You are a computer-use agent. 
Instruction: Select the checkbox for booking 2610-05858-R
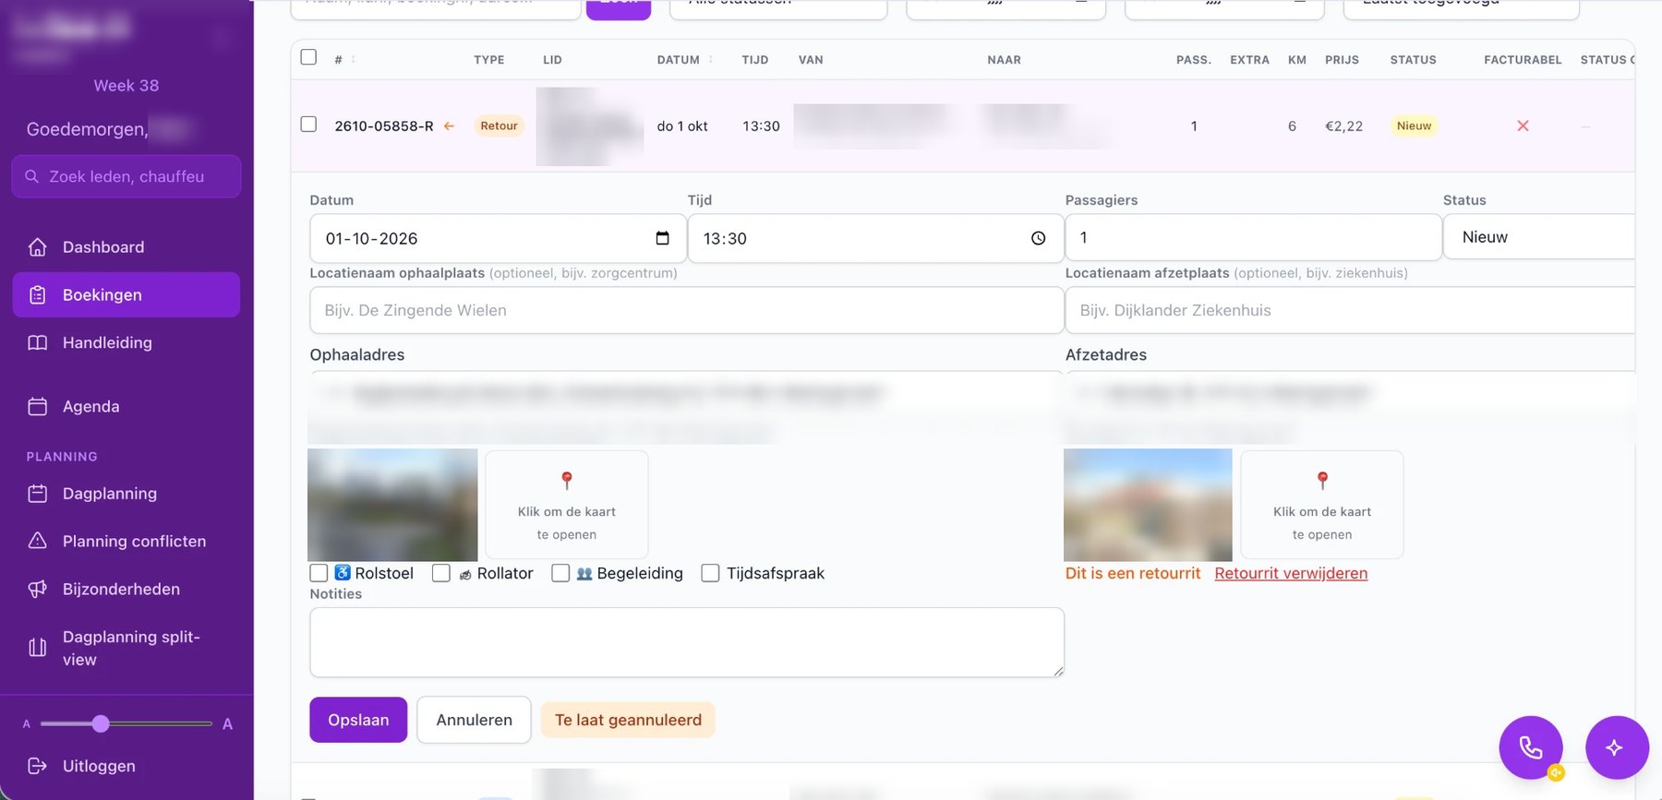[308, 125]
